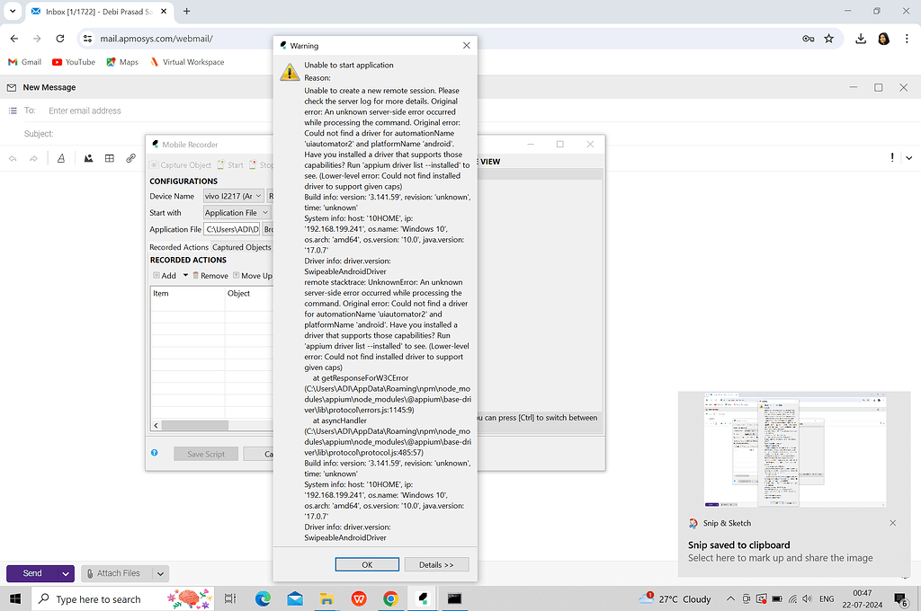The height and width of the screenshot is (611, 921).
Task: Insert a table into the message
Action: [109, 158]
